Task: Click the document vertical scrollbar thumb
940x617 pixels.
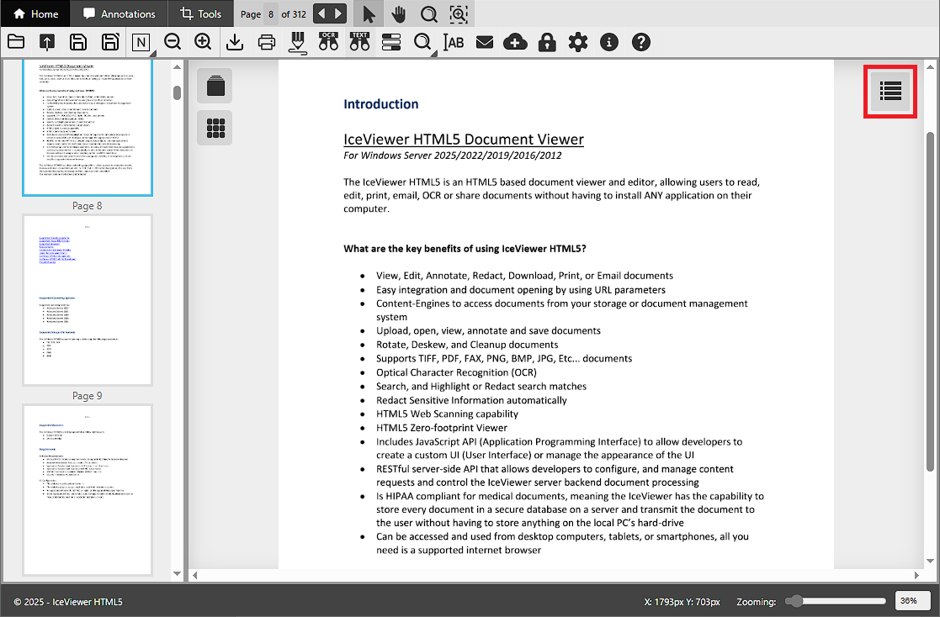Action: 931,301
